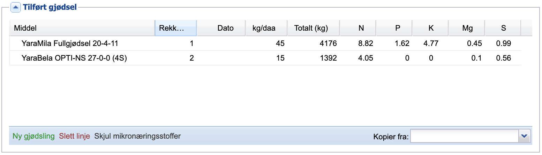Sort by Middel column header
The width and height of the screenshot is (542, 155).
click(x=82, y=28)
